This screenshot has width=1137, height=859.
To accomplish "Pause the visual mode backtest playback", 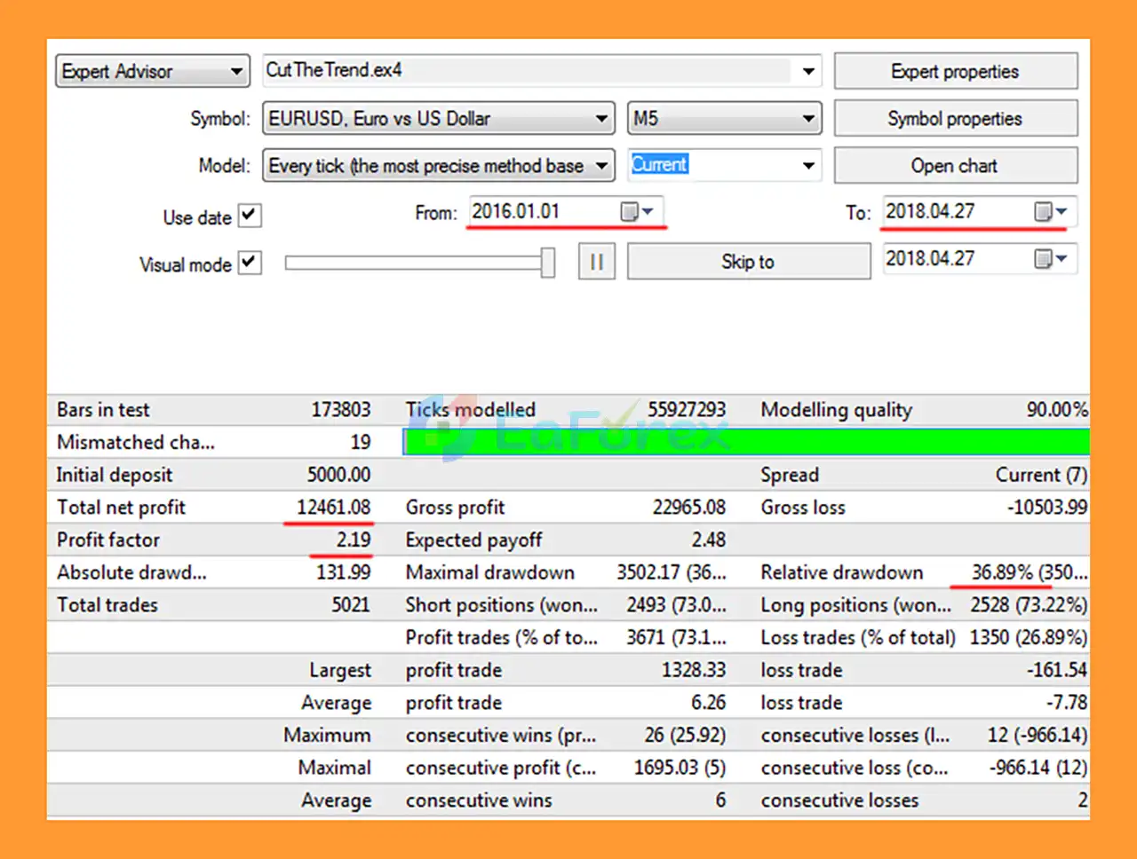I will 596,261.
